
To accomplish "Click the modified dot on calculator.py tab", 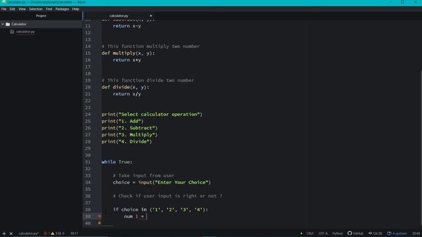I will [151, 16].
